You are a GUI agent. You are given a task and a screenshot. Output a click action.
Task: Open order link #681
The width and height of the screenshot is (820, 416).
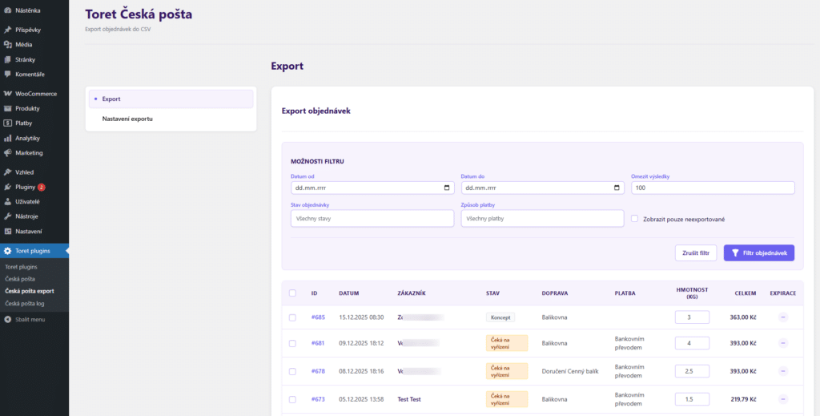point(318,343)
